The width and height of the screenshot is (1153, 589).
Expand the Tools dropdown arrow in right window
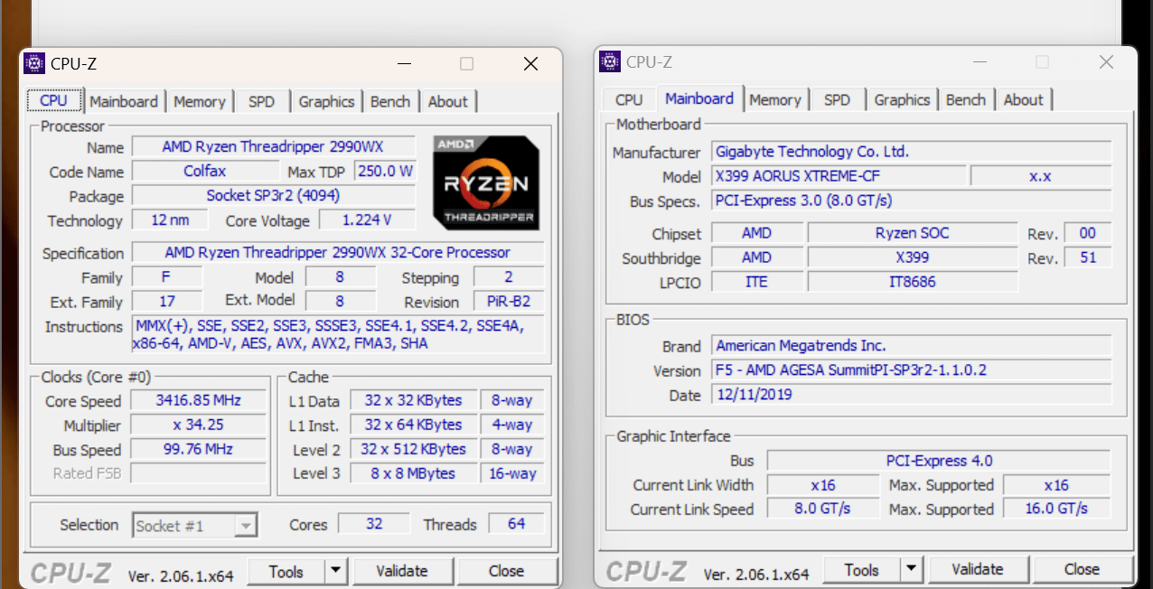coord(912,569)
